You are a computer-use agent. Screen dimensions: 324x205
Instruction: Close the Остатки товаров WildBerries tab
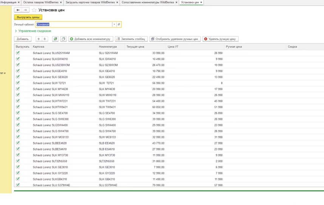point(61,2)
